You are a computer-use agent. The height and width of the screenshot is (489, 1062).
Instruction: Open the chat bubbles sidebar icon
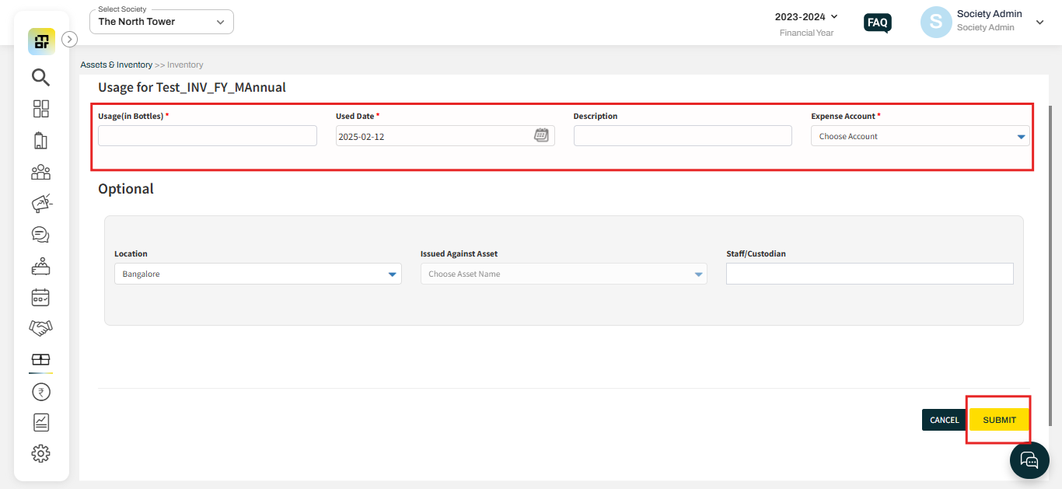point(40,235)
